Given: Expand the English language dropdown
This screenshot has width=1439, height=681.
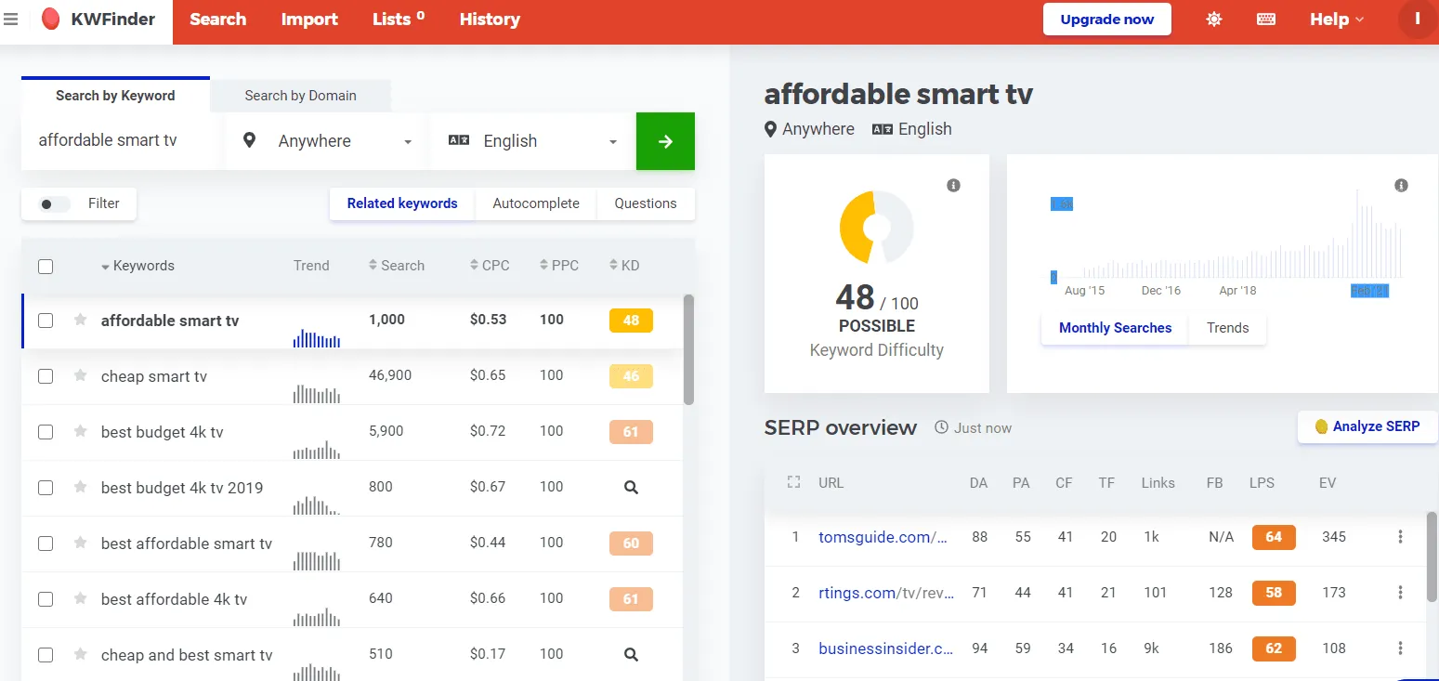Looking at the screenshot, I should (x=533, y=141).
